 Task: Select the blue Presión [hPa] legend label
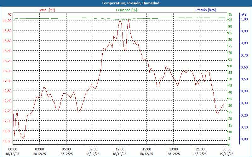coord(206,10)
